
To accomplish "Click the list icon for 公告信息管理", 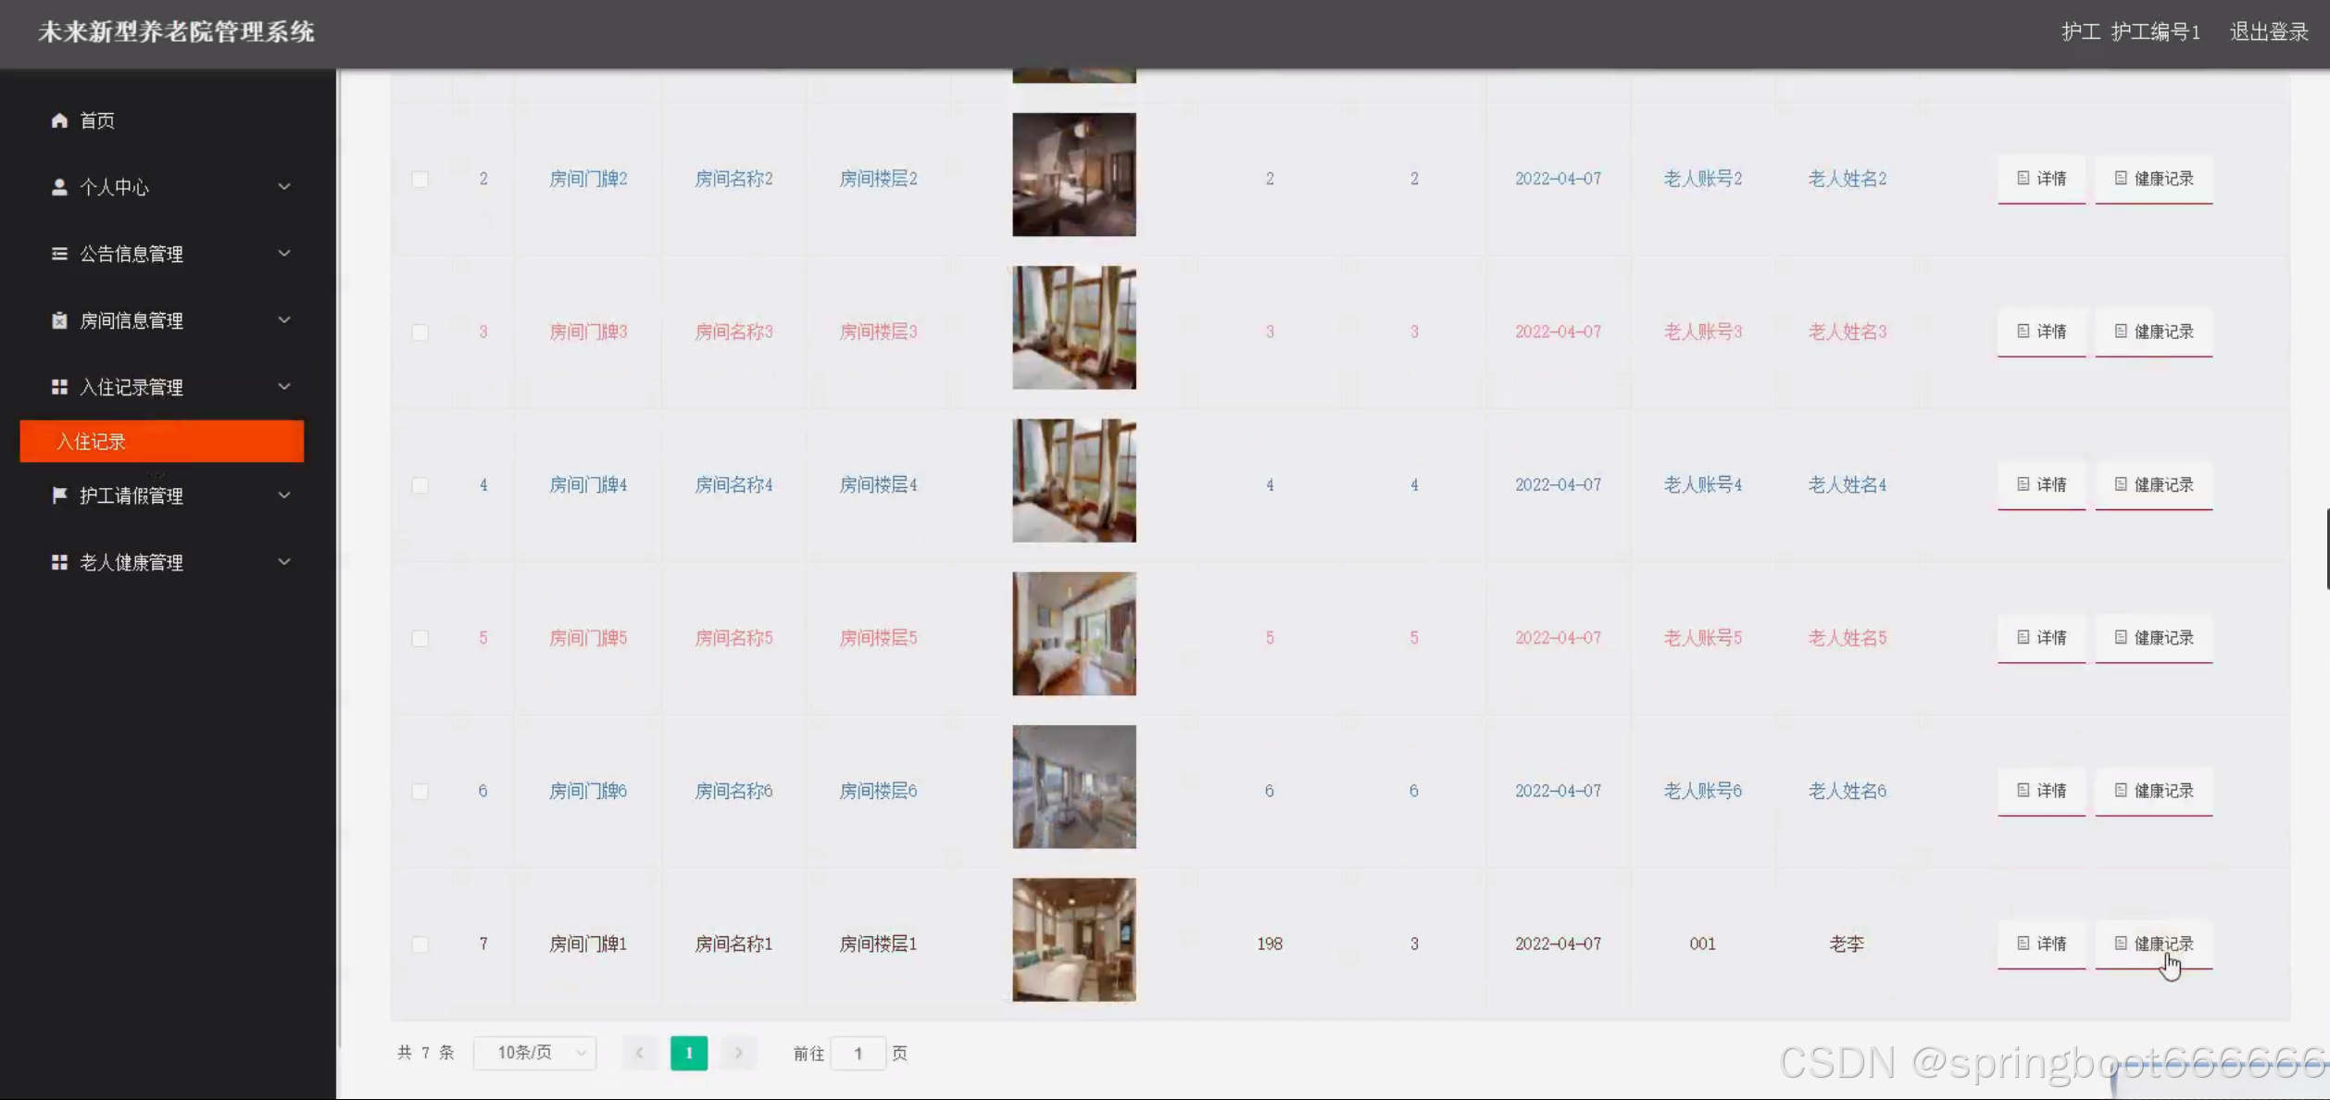I will 59,254.
